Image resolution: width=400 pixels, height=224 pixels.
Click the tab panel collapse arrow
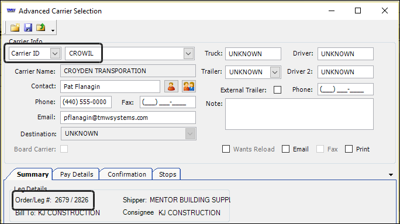tap(391, 175)
